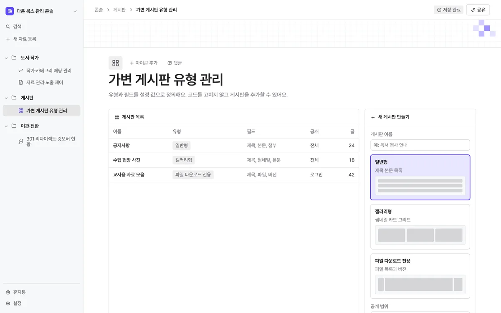Click post count 24
Image resolution: width=501 pixels, height=313 pixels.
click(x=352, y=146)
